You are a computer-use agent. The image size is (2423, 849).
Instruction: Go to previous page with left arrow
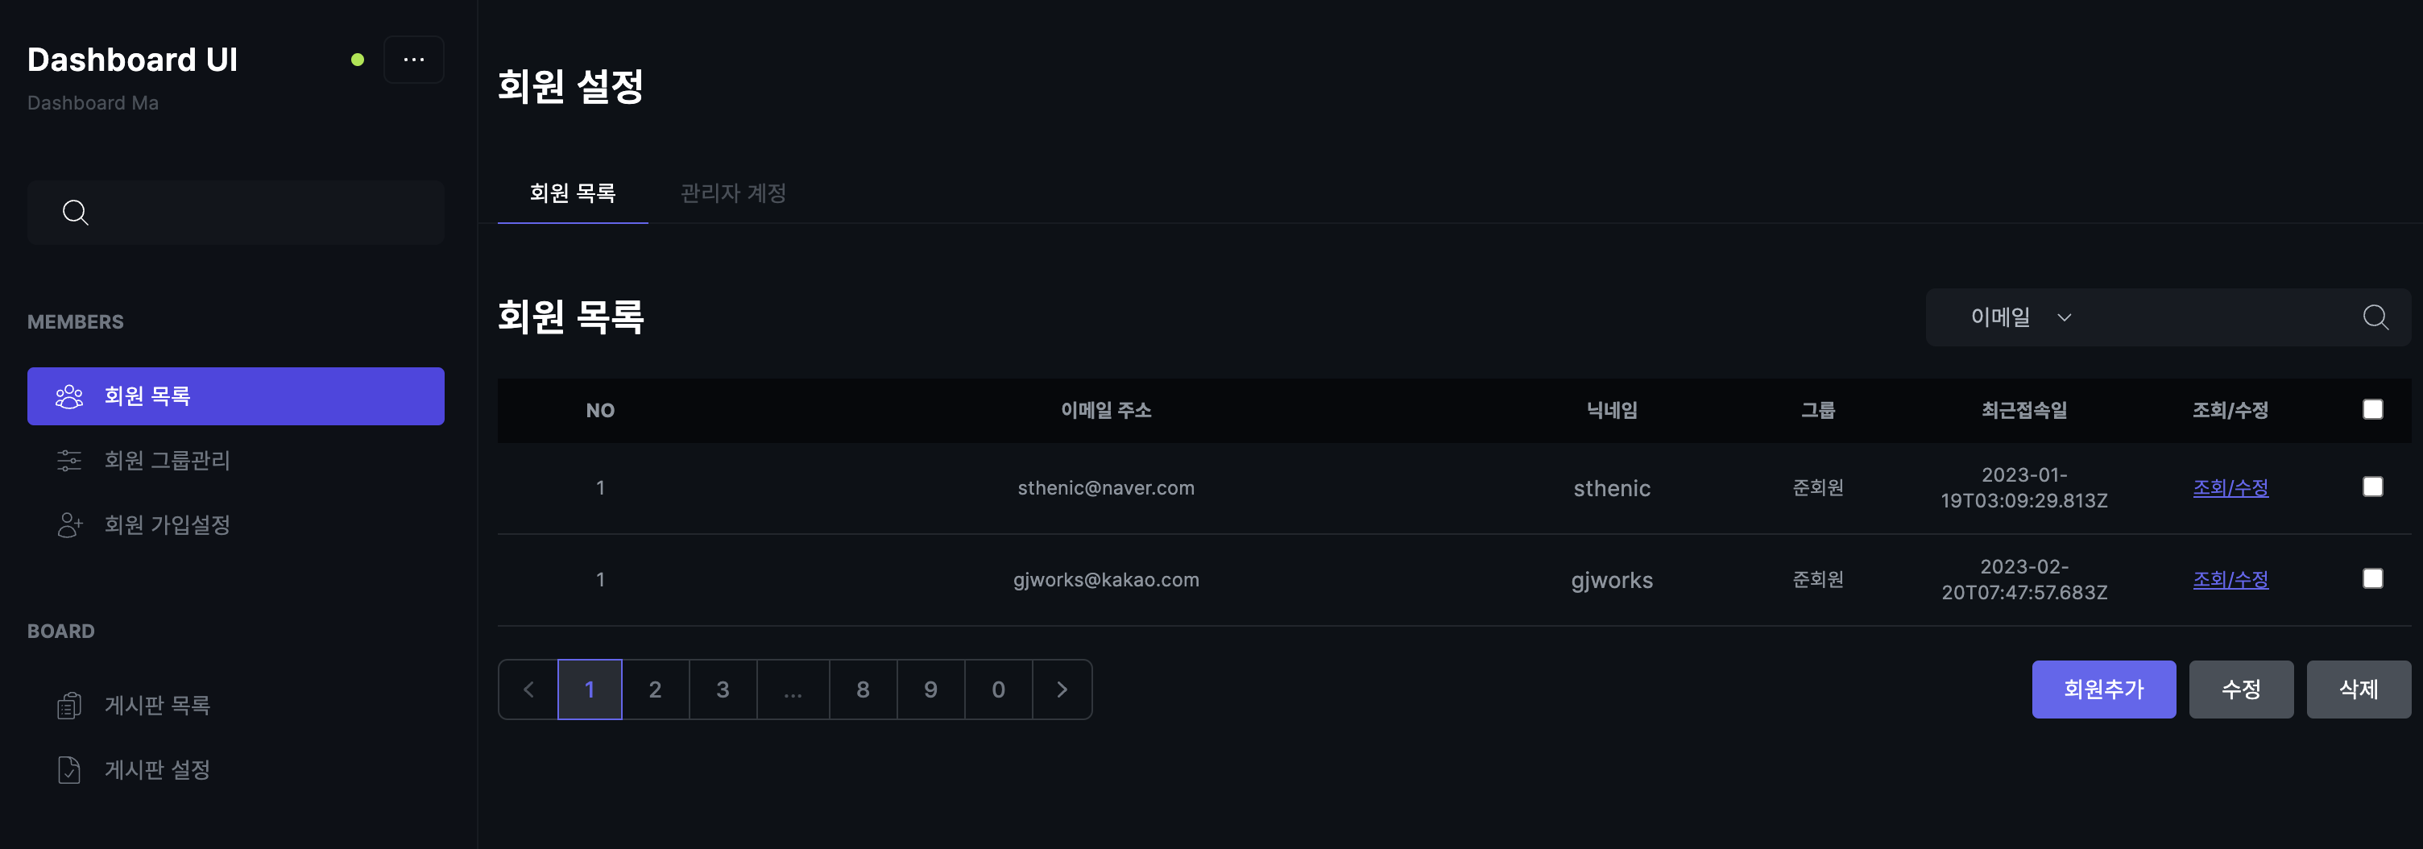(x=528, y=690)
